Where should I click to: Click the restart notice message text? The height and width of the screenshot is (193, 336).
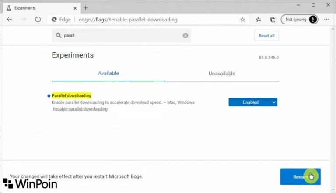click(76, 176)
